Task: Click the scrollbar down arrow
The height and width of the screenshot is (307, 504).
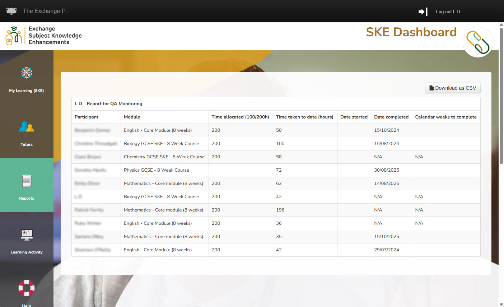Action: pyautogui.click(x=501, y=304)
